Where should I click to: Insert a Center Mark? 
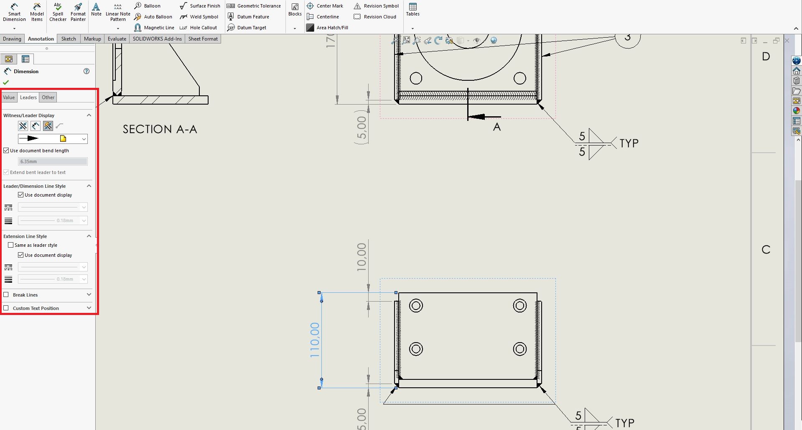[x=325, y=6]
